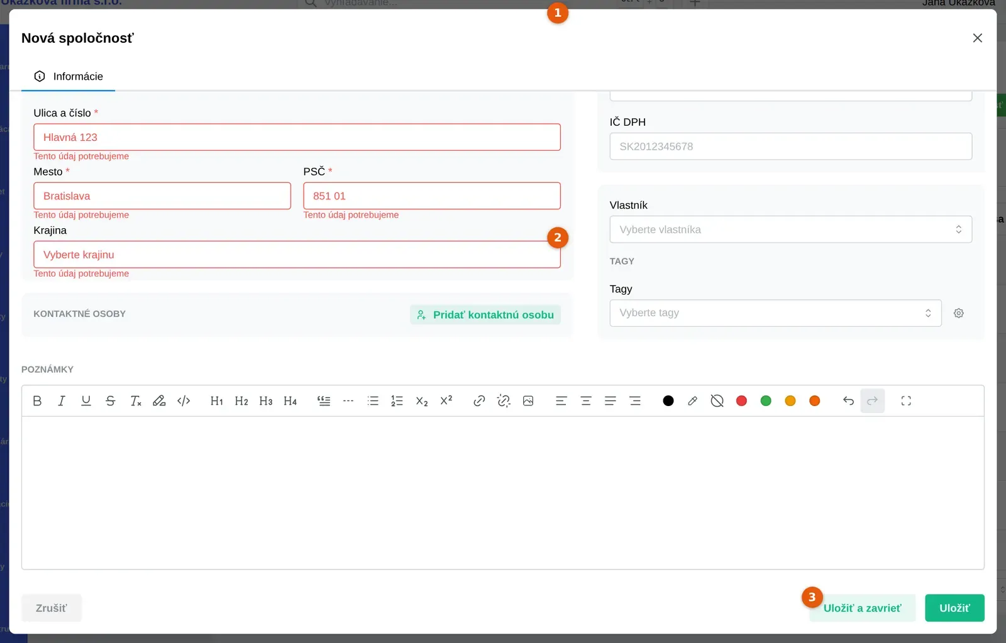Insert an image into notes
The height and width of the screenshot is (643, 1006).
(x=528, y=401)
